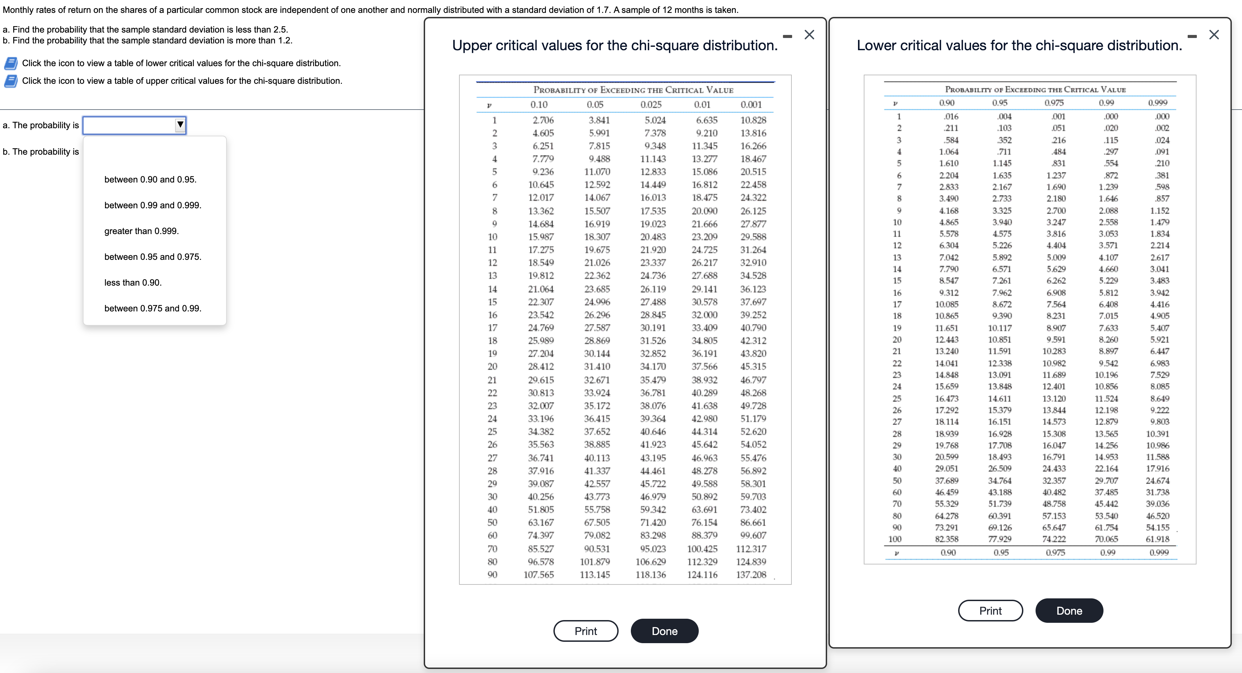Expand the part a probability dropdown arrow
Screen dimensions: 1242x673
[180, 125]
